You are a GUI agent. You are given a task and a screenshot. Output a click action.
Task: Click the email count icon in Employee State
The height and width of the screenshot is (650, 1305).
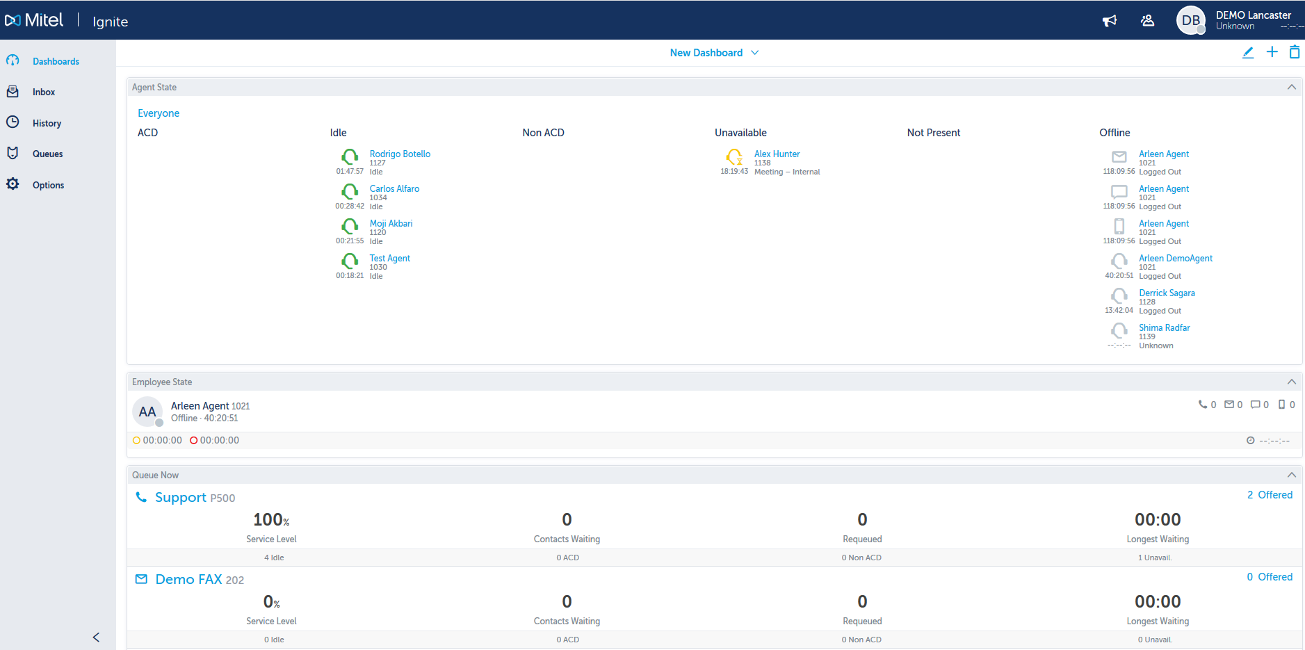pyautogui.click(x=1230, y=404)
